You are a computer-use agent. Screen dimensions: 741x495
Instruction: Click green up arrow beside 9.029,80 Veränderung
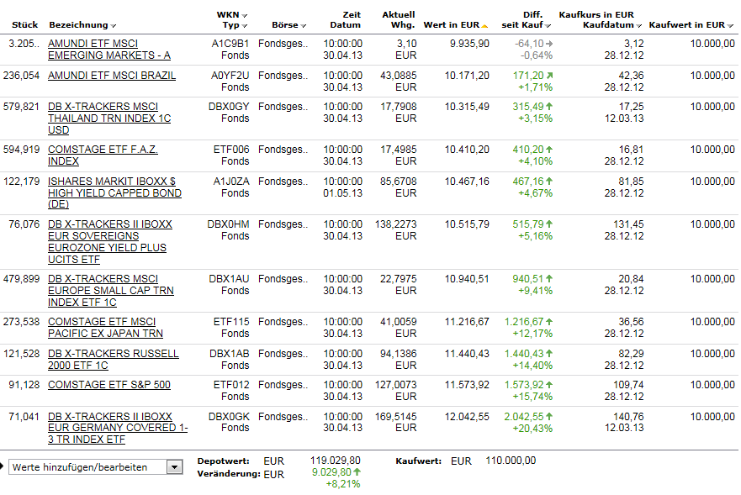point(357,471)
